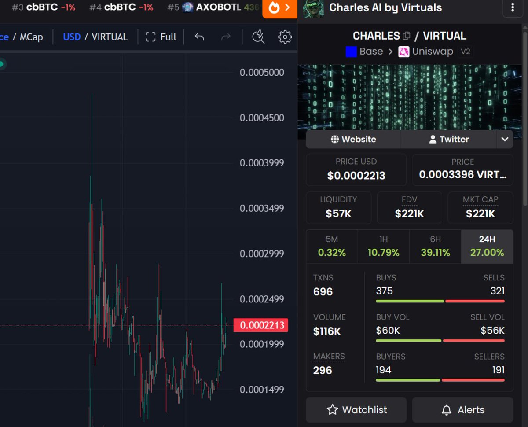Set up price Alerts
This screenshot has width=528, height=427.
click(x=462, y=410)
